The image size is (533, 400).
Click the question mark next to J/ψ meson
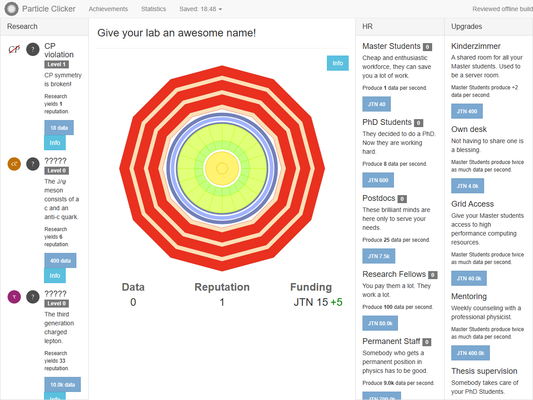[x=33, y=164]
